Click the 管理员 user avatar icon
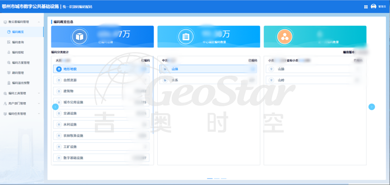390x185 pixels. 373,6
